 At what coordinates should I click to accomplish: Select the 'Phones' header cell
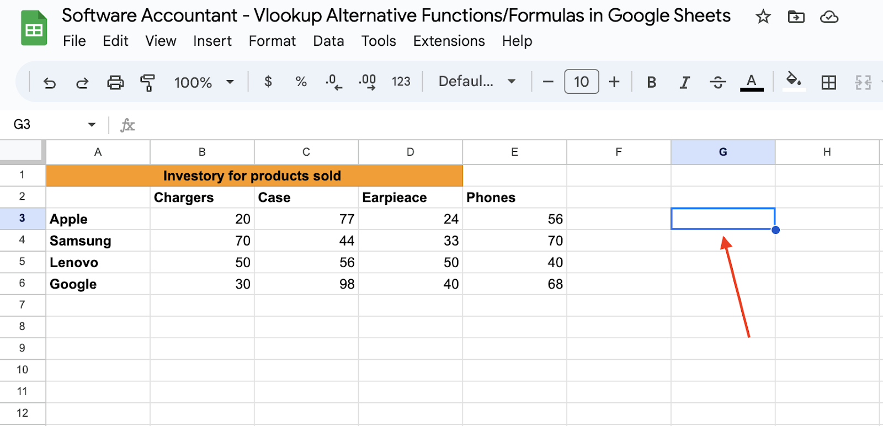click(x=515, y=197)
